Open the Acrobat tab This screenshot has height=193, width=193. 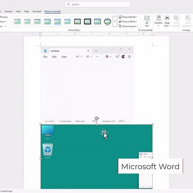[37, 12]
